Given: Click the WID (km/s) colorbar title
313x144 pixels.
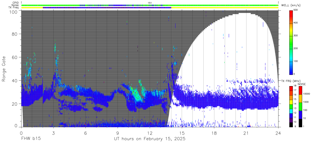Looking at the screenshot, I should click(x=291, y=5).
